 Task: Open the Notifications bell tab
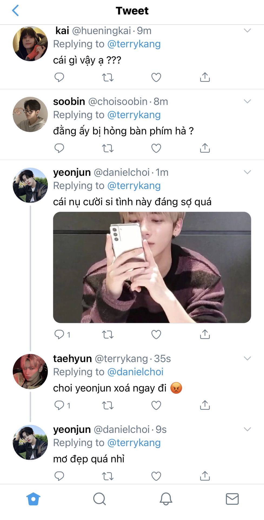point(166,499)
